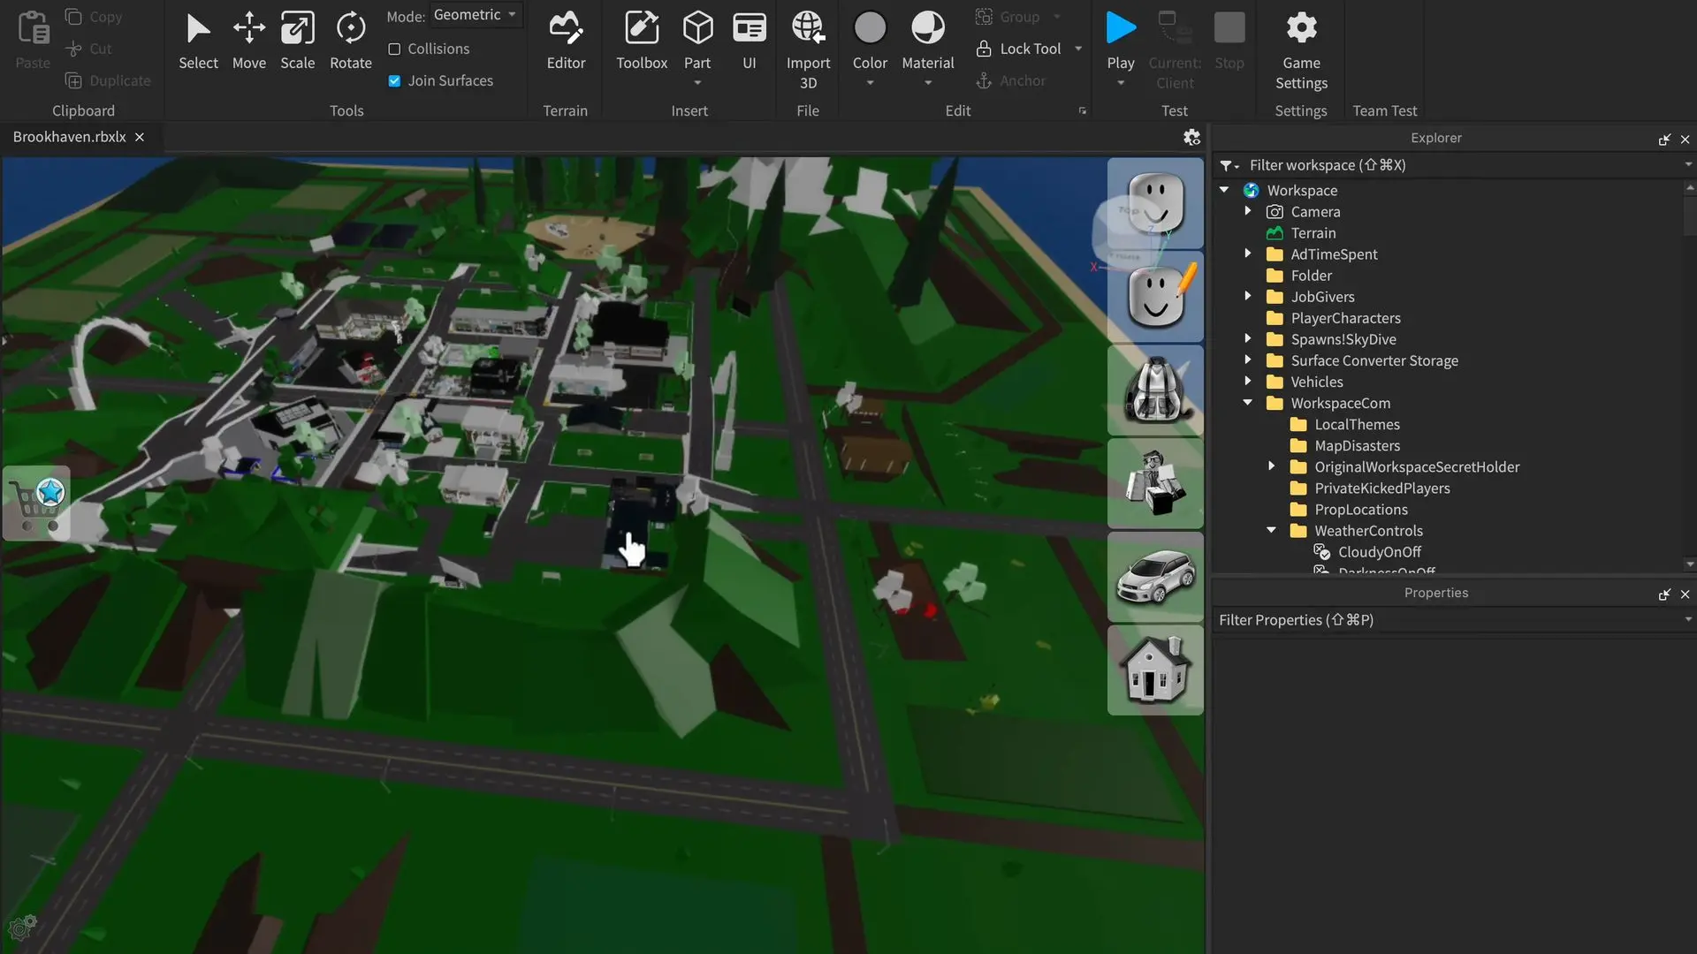This screenshot has width=1697, height=954.
Task: Open the UI insert tool
Action: tap(750, 41)
